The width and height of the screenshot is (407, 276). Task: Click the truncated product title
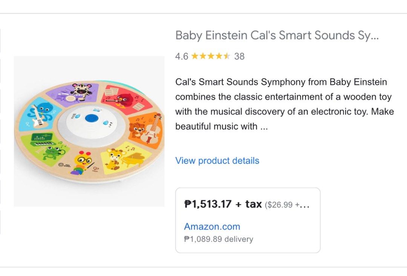point(277,35)
